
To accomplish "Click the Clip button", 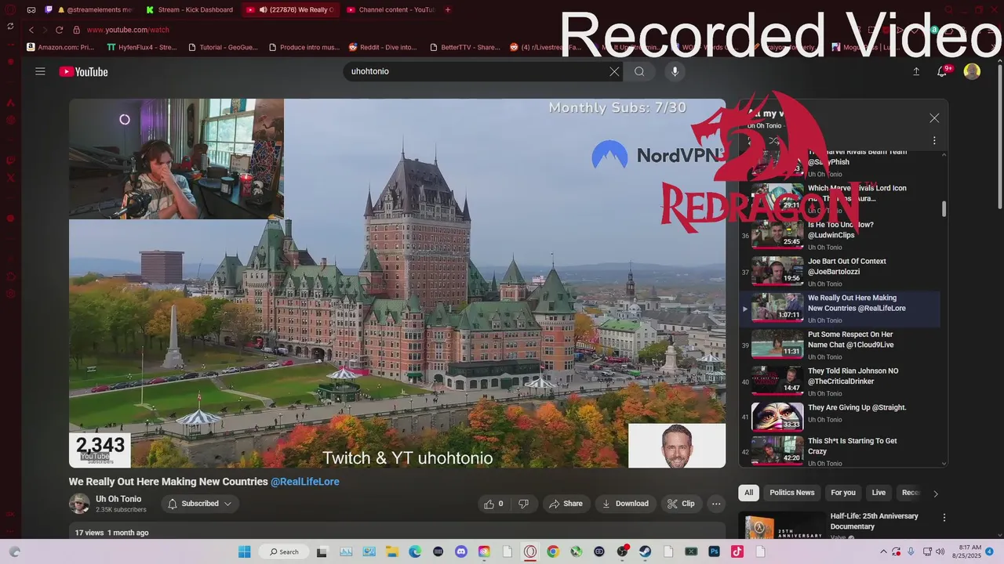I will tap(681, 504).
